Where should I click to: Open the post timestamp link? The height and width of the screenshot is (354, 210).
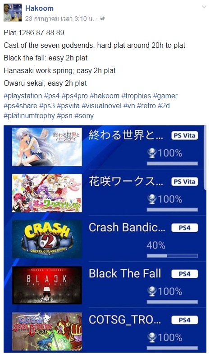click(59, 18)
